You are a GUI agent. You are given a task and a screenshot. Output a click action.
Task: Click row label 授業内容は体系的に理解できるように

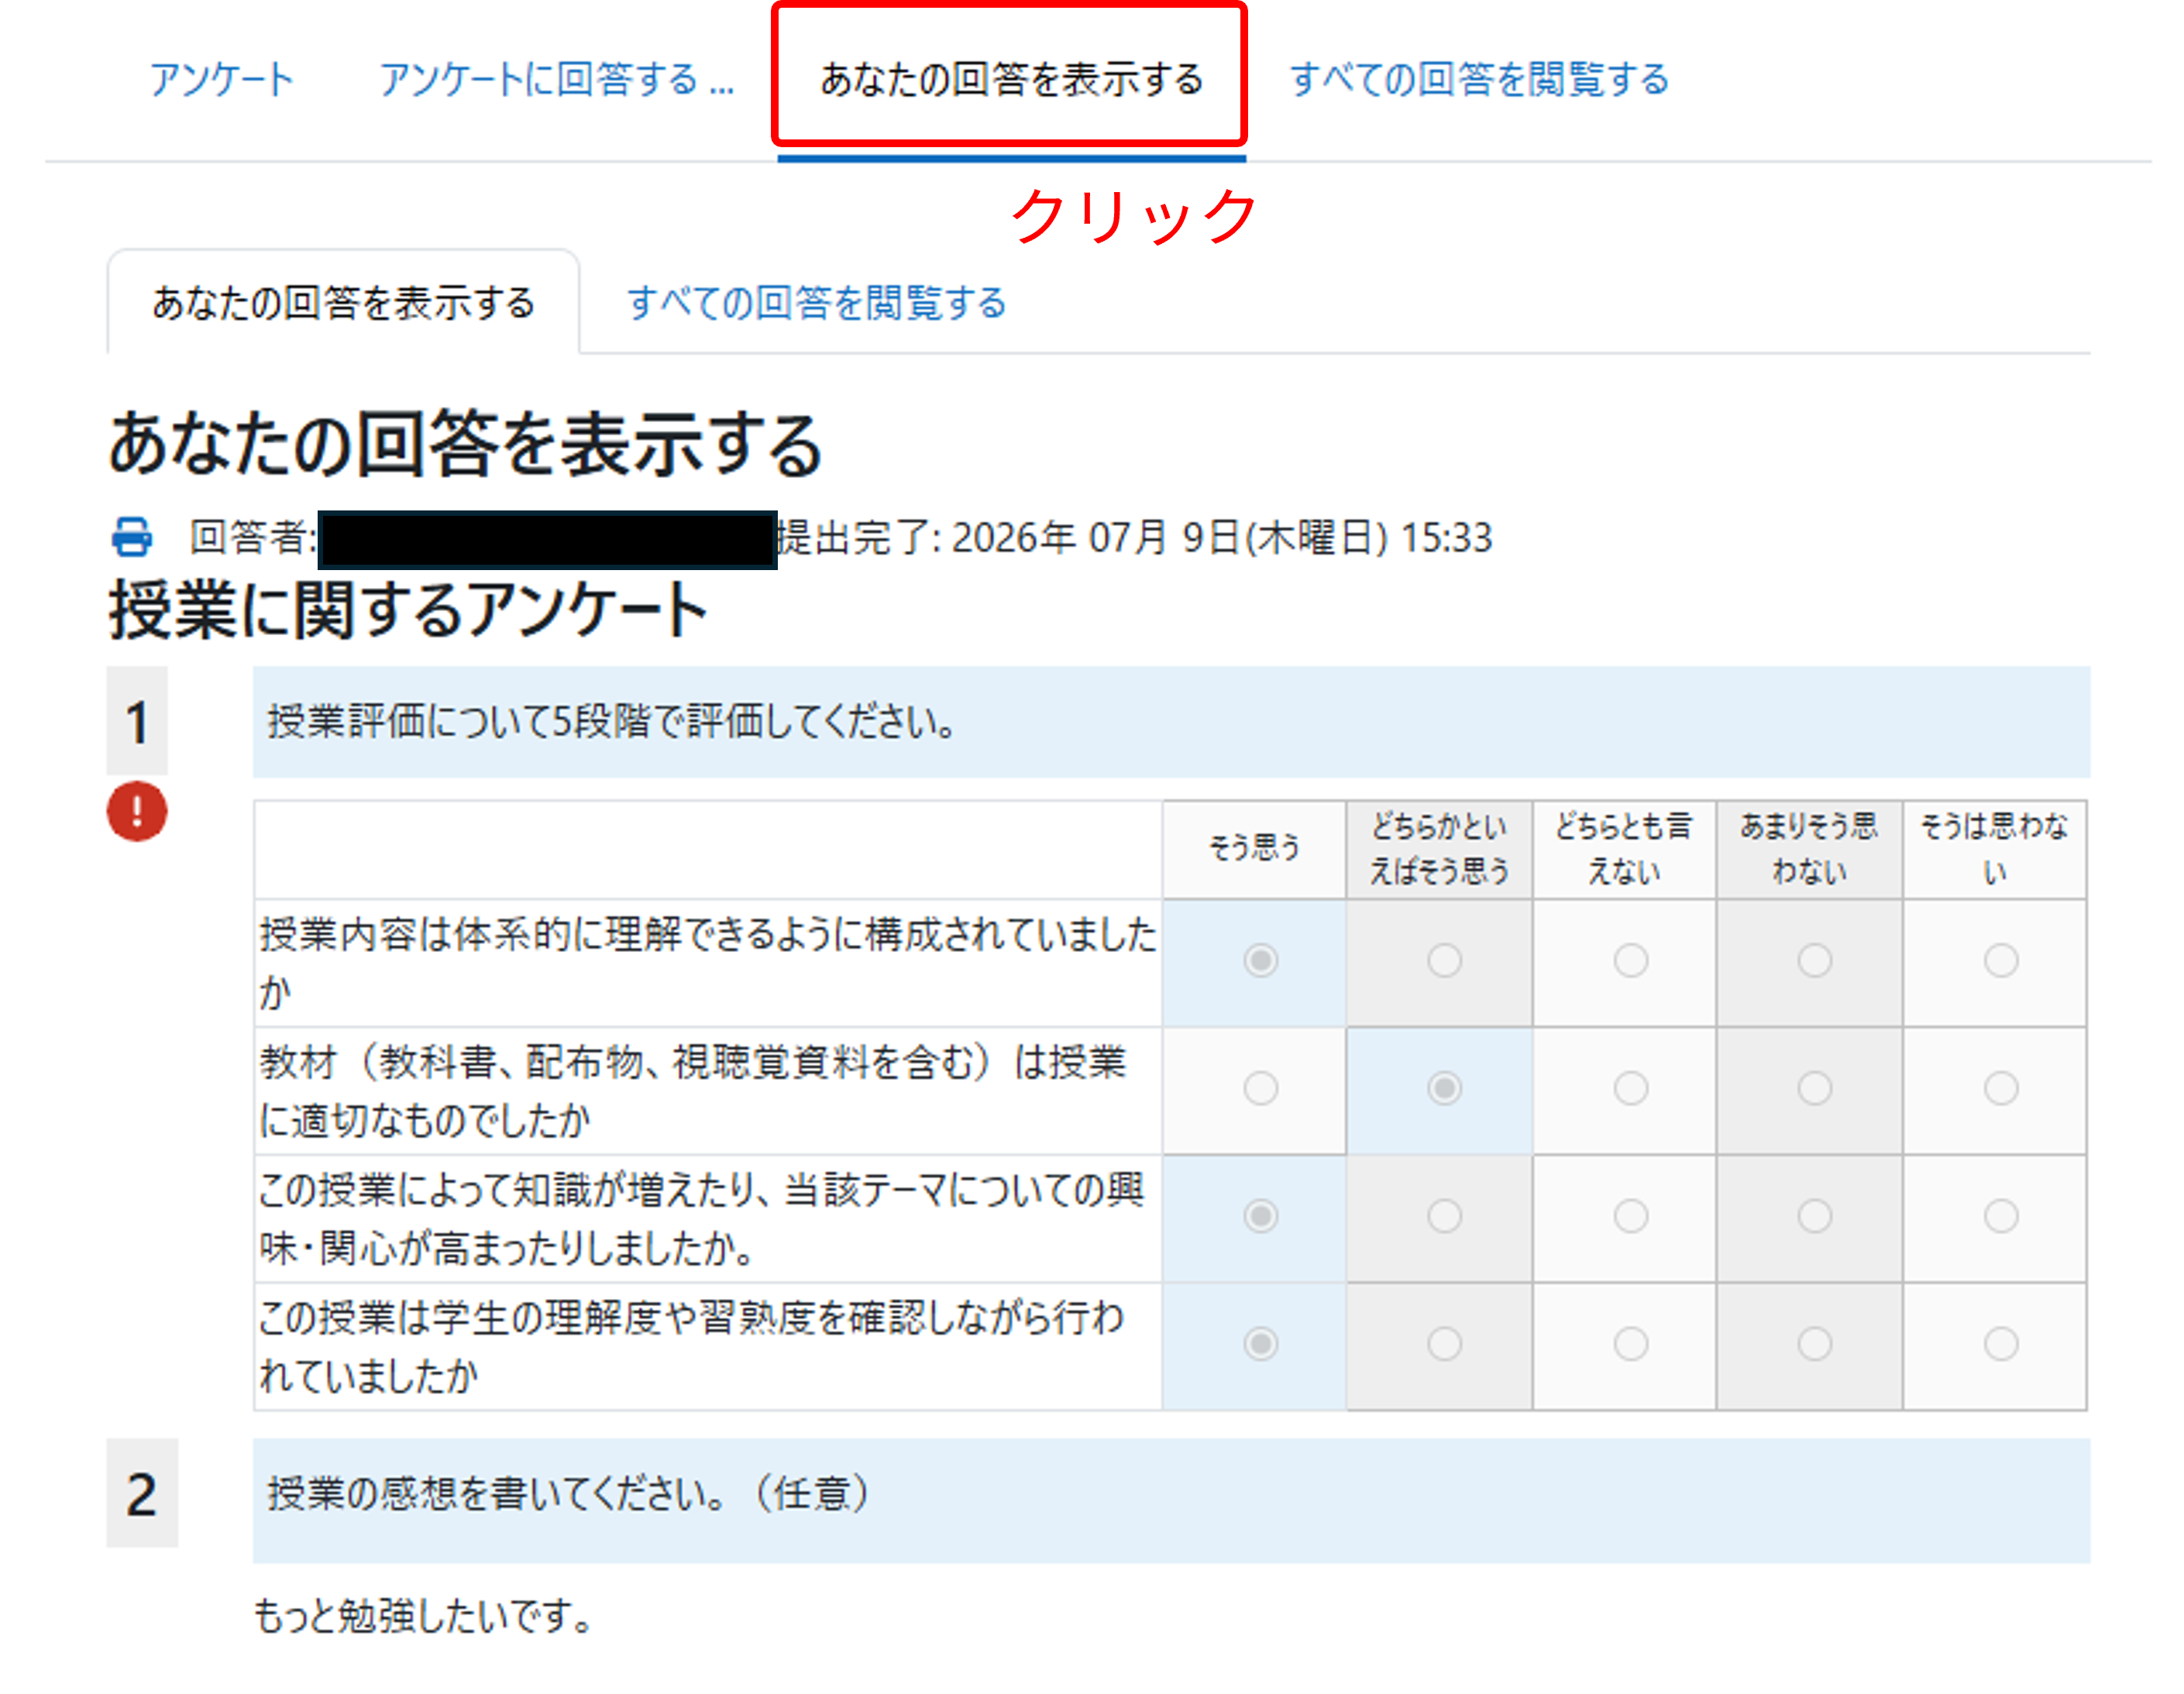[x=708, y=963]
